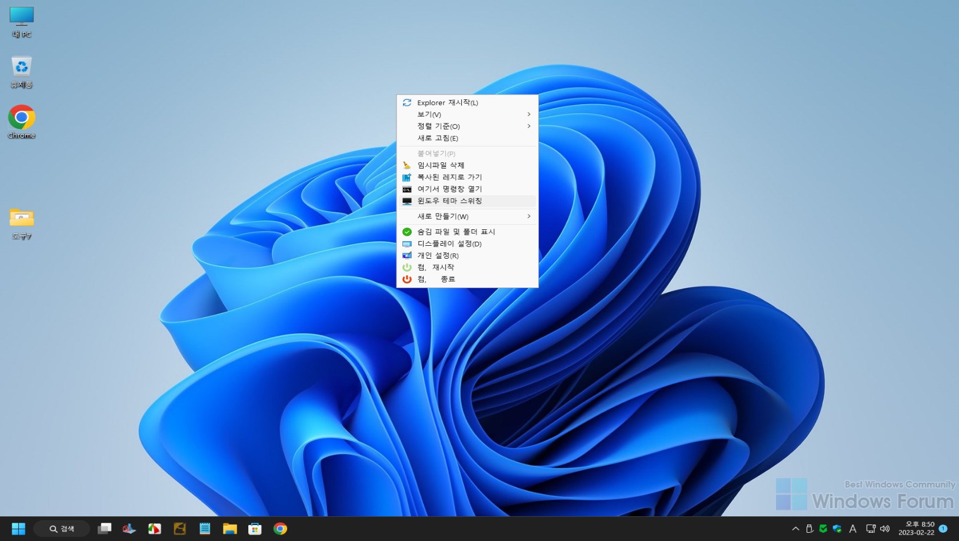Choose 복사된 레지로 가기

(x=467, y=177)
